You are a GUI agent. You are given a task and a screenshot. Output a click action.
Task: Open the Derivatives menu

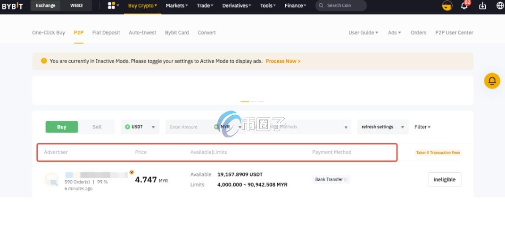click(x=237, y=6)
